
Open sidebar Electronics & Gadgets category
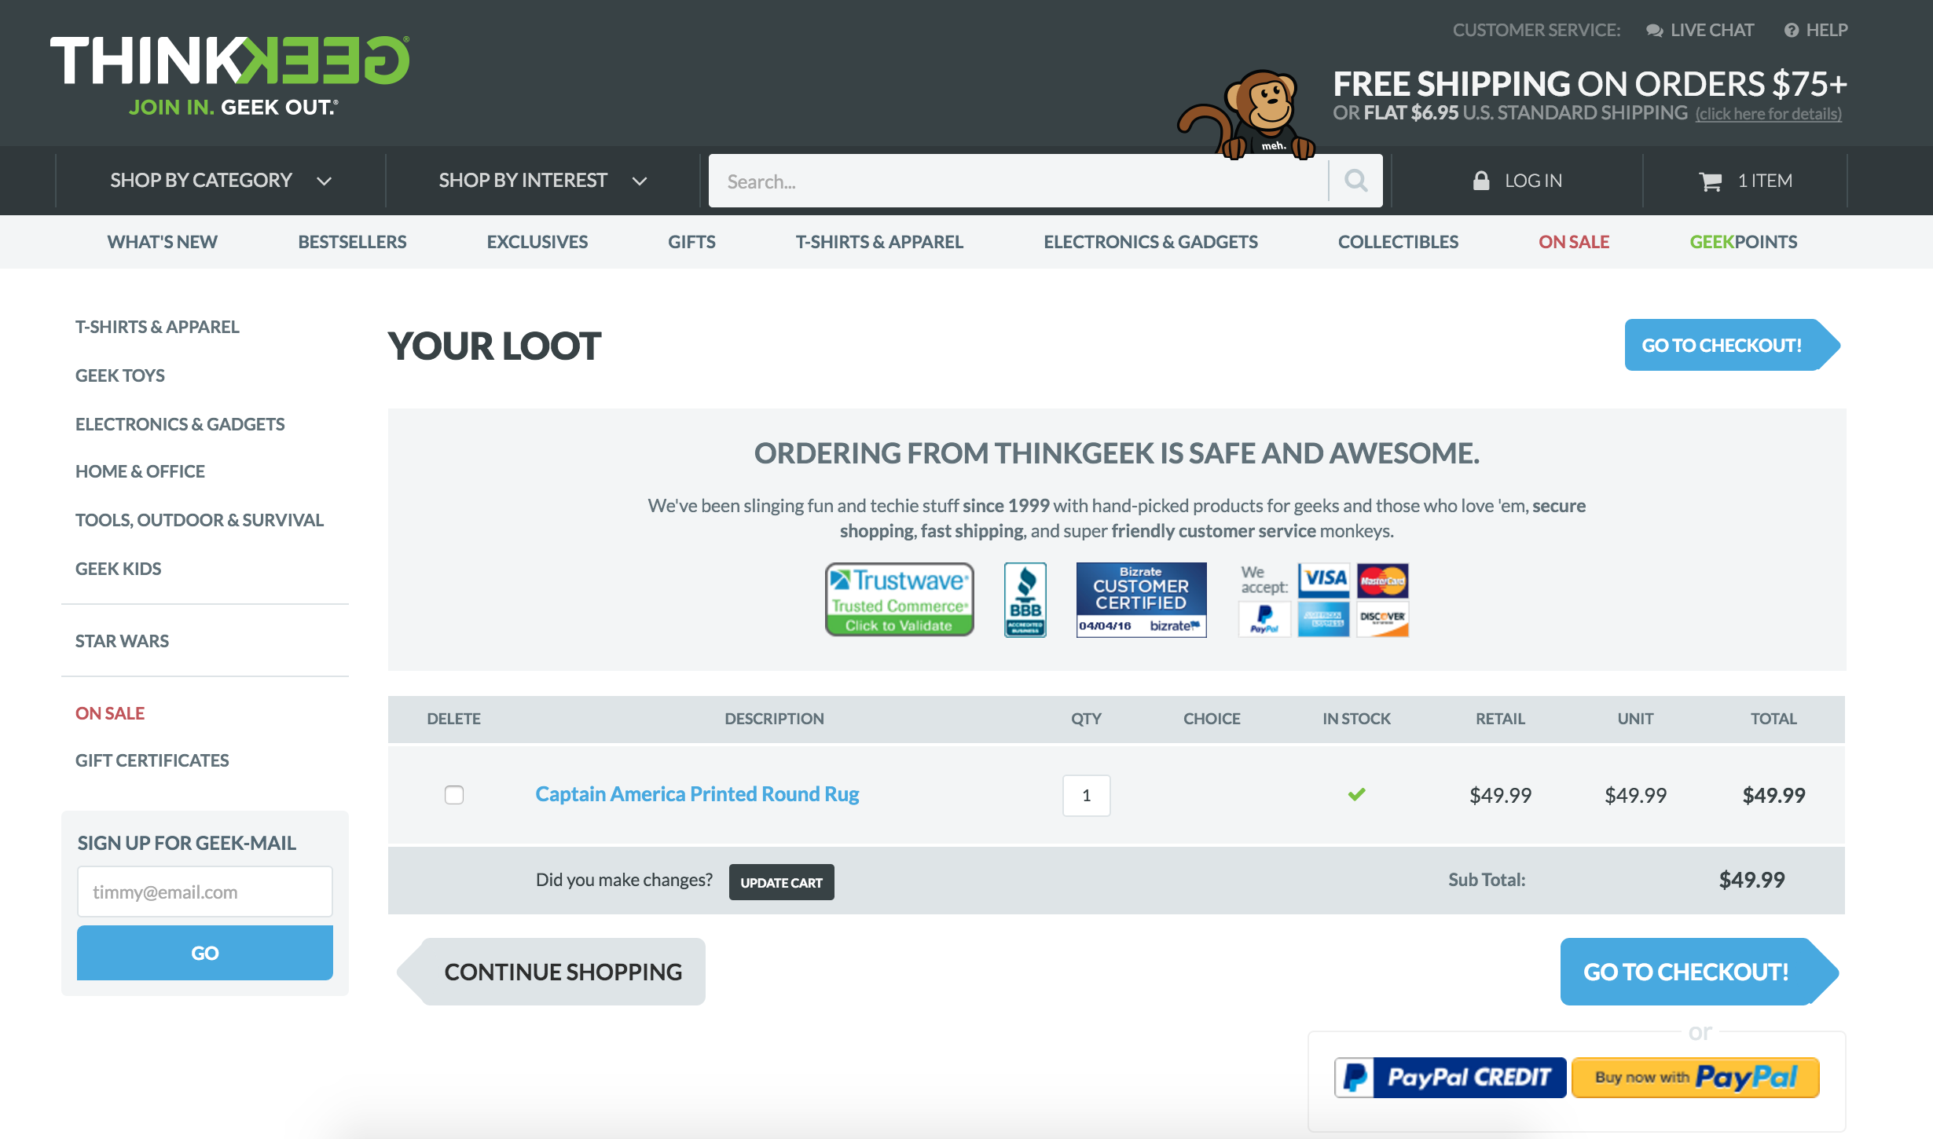point(180,424)
